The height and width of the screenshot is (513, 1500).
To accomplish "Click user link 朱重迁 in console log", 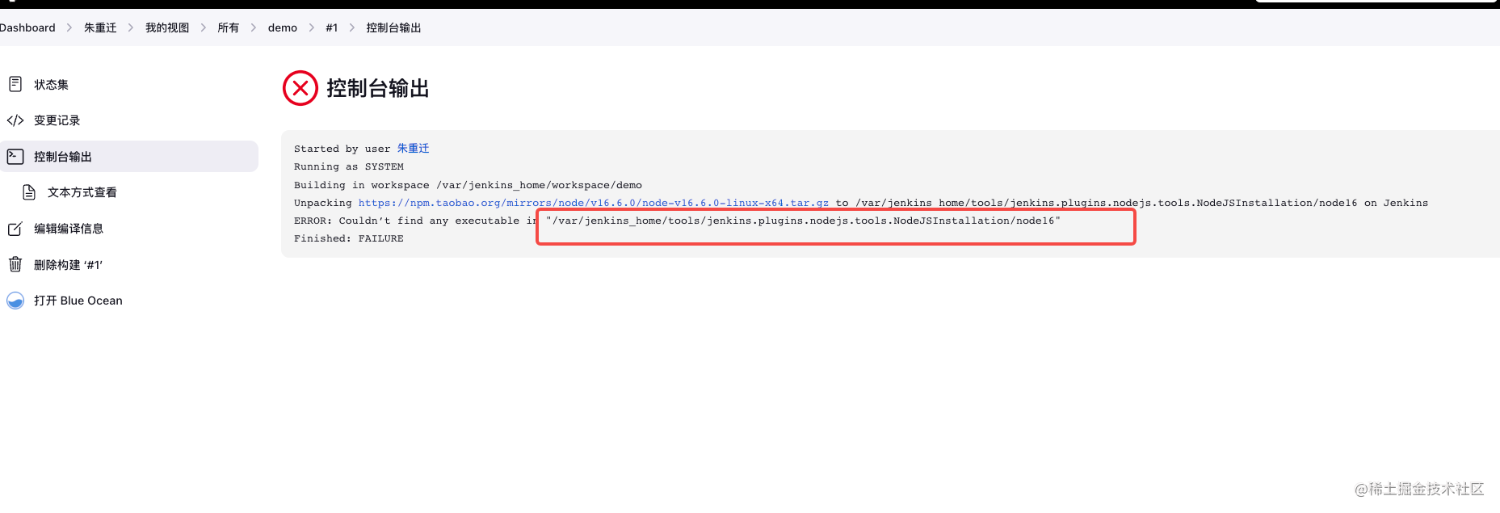I will tap(413, 149).
